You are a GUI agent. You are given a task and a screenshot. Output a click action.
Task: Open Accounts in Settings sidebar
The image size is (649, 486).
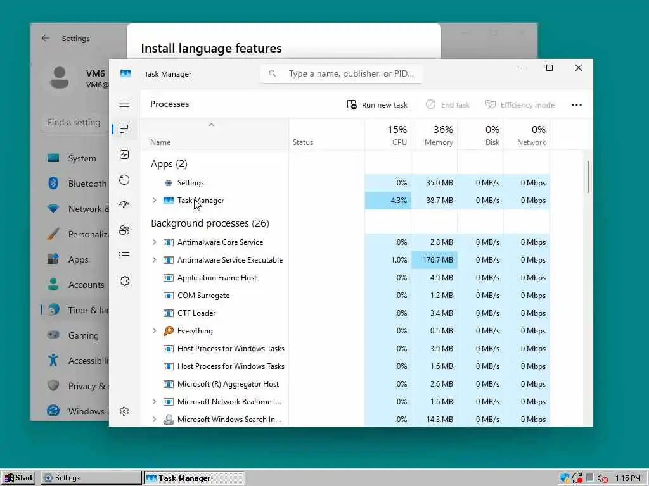click(75, 285)
